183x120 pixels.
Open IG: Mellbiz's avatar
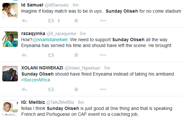10,108
